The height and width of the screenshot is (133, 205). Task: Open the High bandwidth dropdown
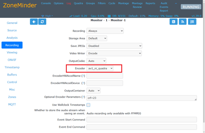[47, 16]
